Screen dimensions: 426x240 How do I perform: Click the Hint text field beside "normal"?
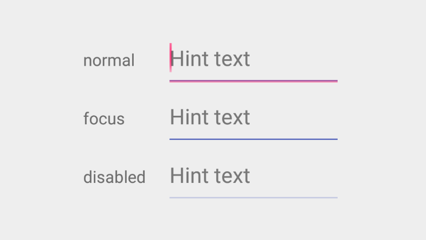pos(253,59)
